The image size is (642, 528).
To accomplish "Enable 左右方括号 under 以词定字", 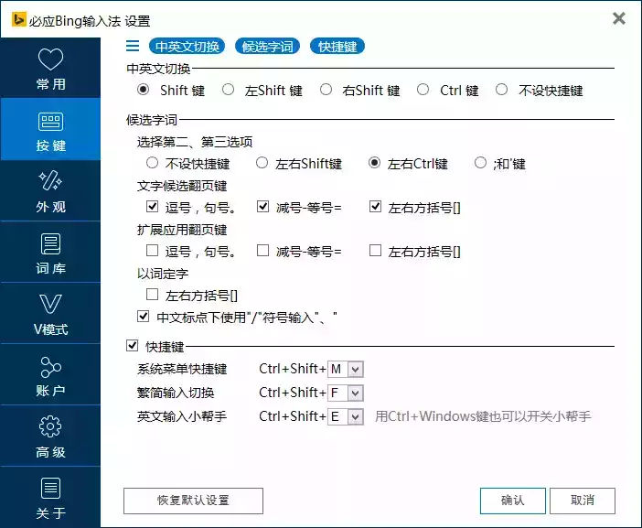I will [x=153, y=294].
